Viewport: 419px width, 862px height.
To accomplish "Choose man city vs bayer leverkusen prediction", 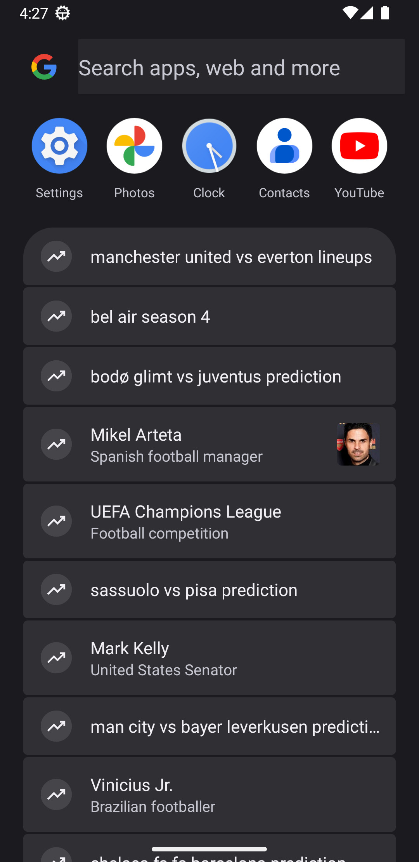I will (235, 726).
